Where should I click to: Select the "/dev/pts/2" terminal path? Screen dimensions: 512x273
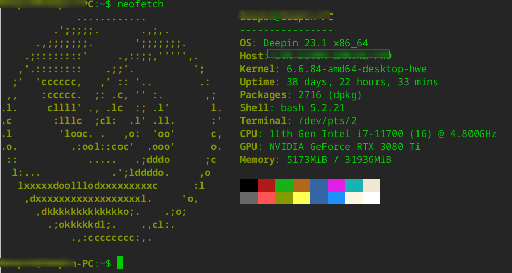point(328,121)
